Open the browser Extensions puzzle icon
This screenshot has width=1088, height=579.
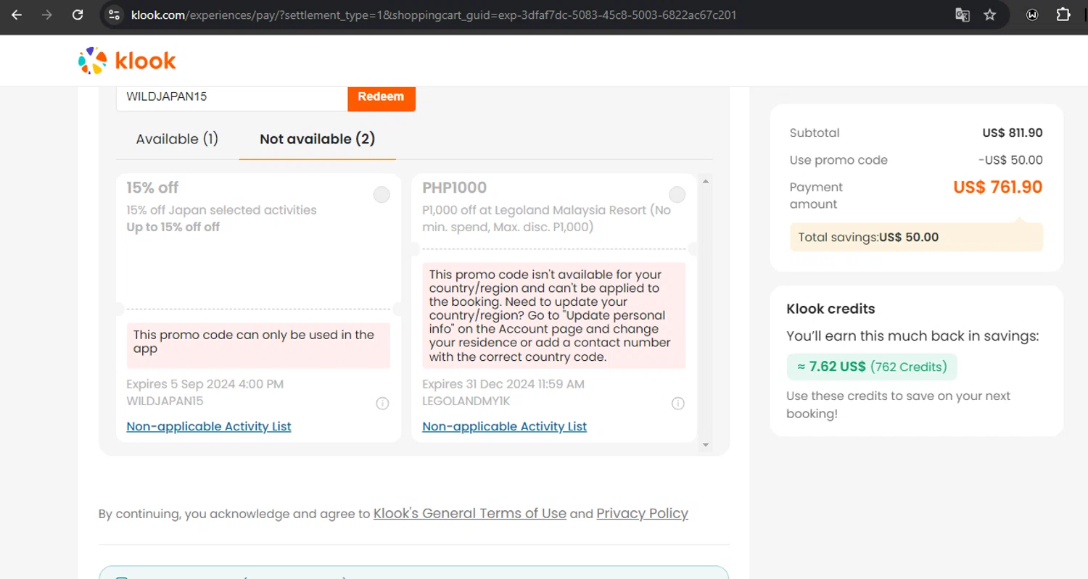pyautogui.click(x=1063, y=14)
